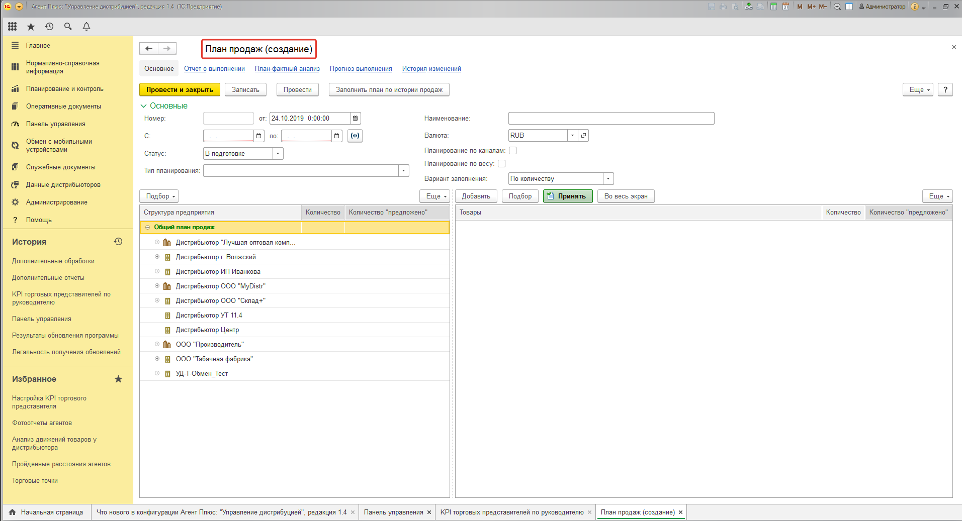This screenshot has width=962, height=521.
Task: Click the M memory button in title bar
Action: pos(800,7)
